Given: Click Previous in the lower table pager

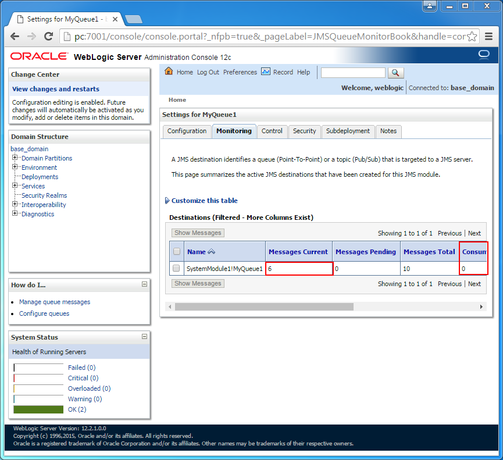Looking at the screenshot, I should [x=450, y=284].
